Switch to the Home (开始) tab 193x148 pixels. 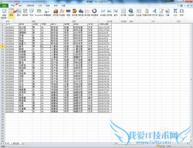click(x=13, y=6)
